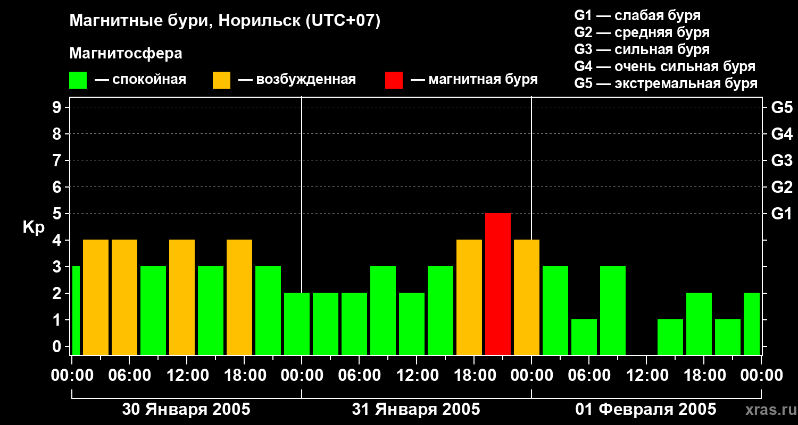Screen dimensions: 798x425
Task: Click the '00:00' tick label starting 01 Февраля
Action: pyautogui.click(x=531, y=376)
